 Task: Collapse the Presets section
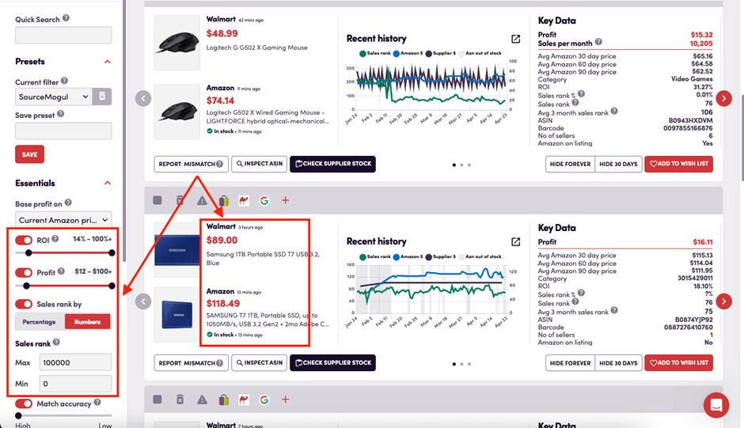(x=108, y=62)
